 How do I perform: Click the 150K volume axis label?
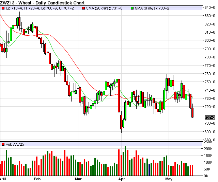pyautogui.click(x=208, y=156)
